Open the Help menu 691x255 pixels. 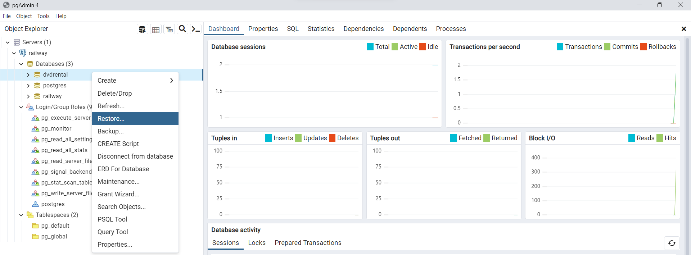[61, 16]
